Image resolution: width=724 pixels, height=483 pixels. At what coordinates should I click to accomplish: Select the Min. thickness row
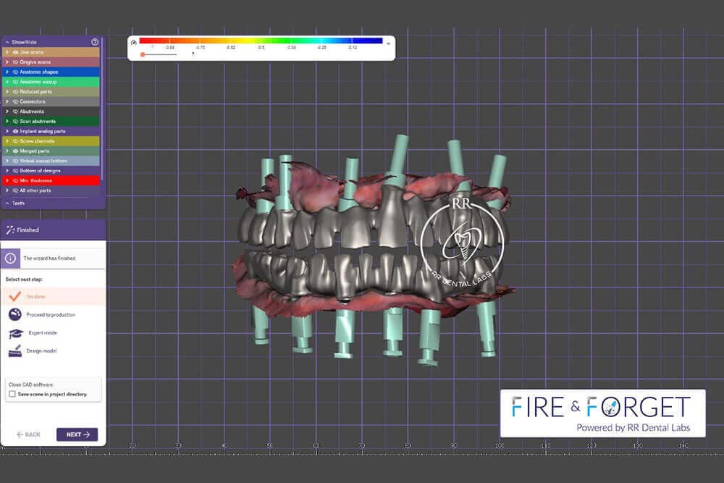tap(51, 180)
